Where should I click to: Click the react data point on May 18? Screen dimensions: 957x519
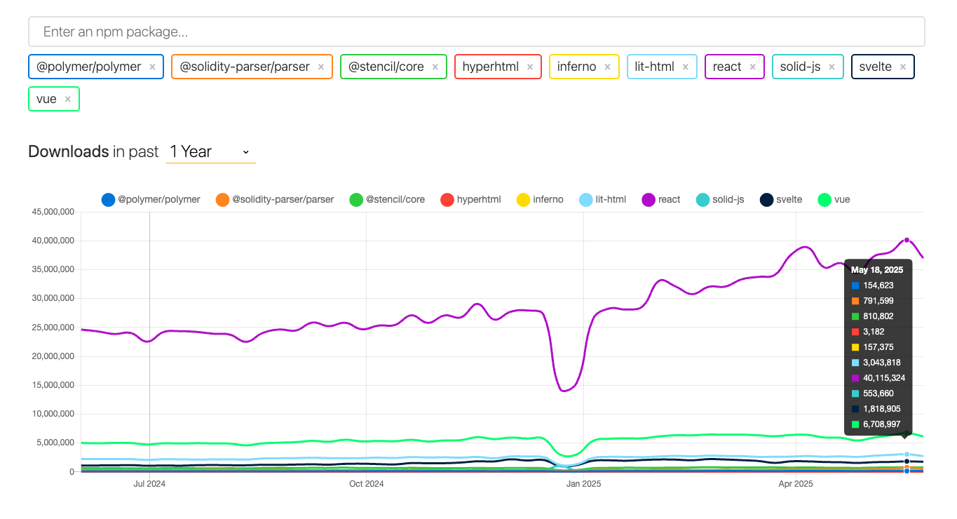click(907, 240)
